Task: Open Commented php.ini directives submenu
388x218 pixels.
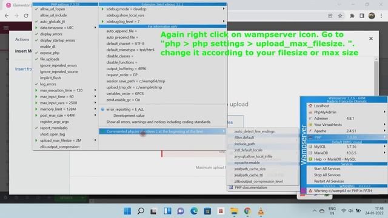Action: pos(162,131)
